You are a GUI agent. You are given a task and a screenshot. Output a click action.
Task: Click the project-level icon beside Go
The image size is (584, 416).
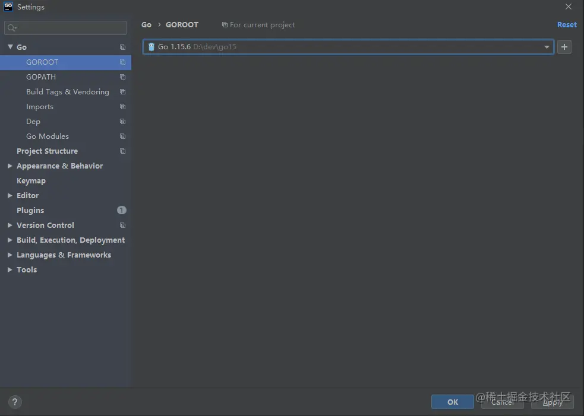point(122,47)
